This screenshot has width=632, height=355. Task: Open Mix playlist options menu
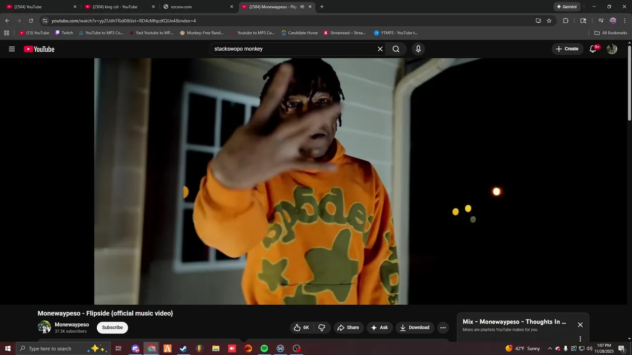[580, 339]
